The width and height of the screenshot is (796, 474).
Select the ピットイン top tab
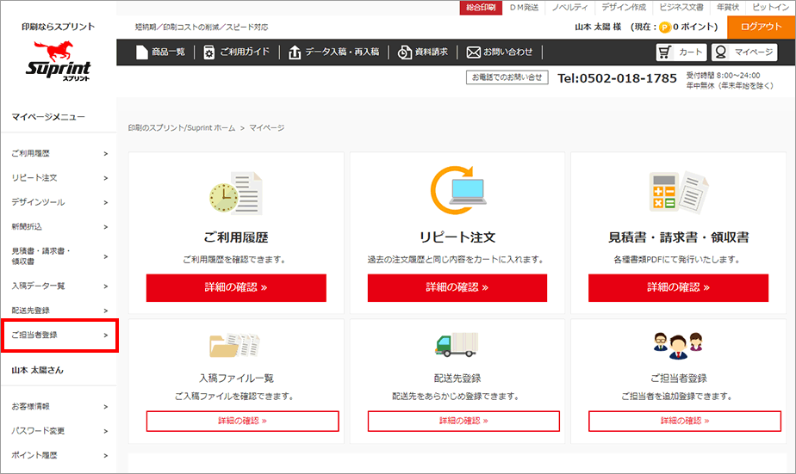pos(771,8)
